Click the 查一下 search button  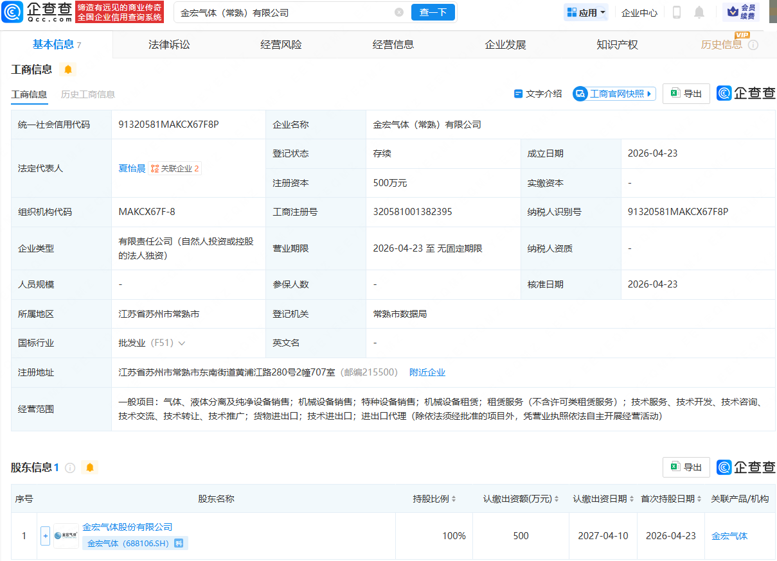pos(433,12)
